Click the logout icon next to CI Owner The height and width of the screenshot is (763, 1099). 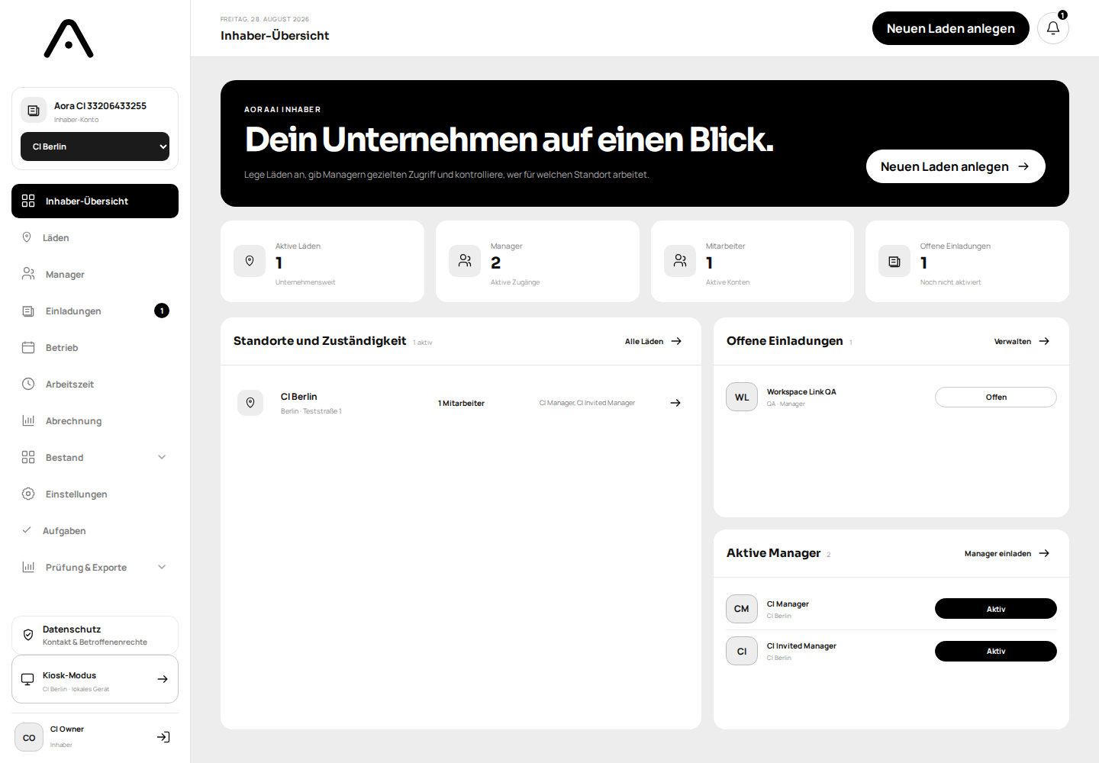pos(163,737)
